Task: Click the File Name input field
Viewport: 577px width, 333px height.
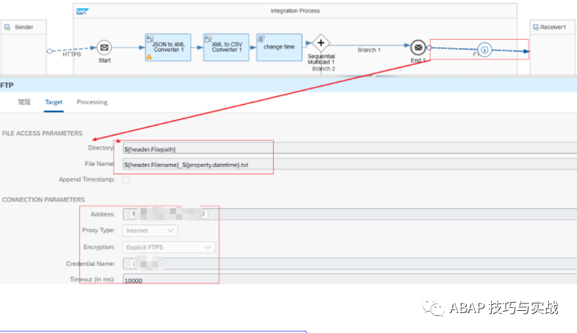Action: point(348,164)
